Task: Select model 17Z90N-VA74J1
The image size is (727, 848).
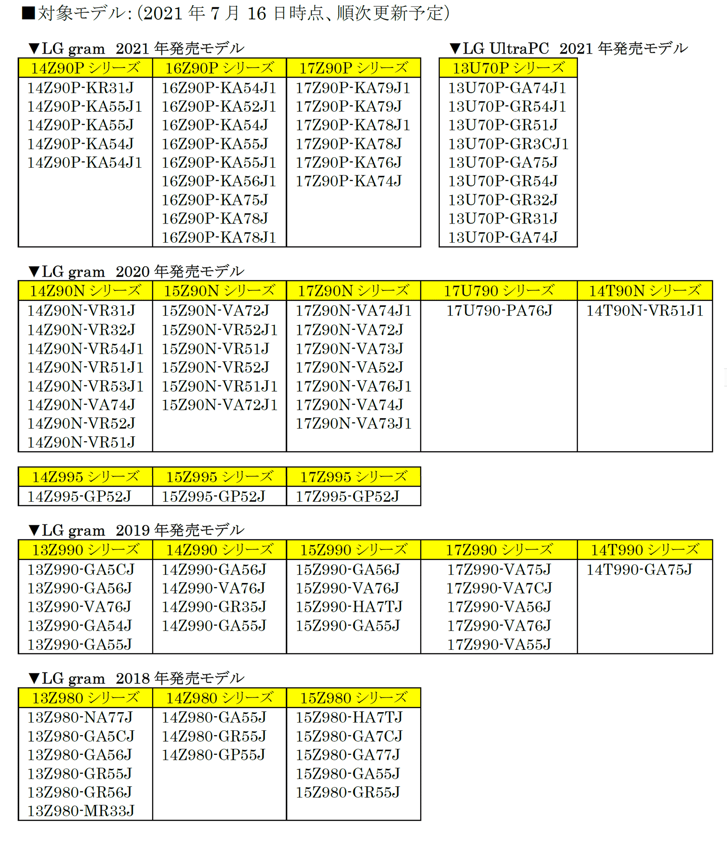Action: (353, 311)
